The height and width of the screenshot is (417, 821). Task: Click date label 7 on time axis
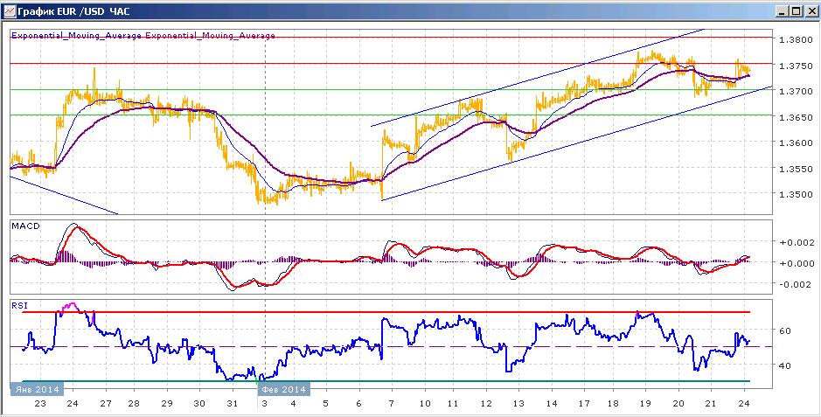click(392, 403)
